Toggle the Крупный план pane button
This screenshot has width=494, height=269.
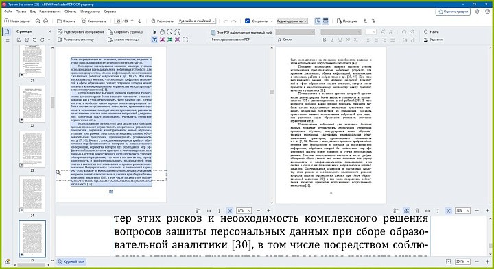71,261
